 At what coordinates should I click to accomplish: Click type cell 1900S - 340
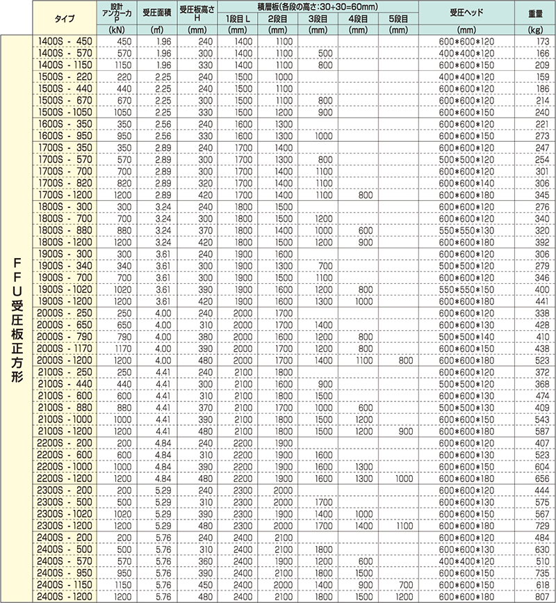pos(65,266)
